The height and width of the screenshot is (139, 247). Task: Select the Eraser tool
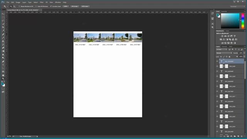click(x=3, y=48)
